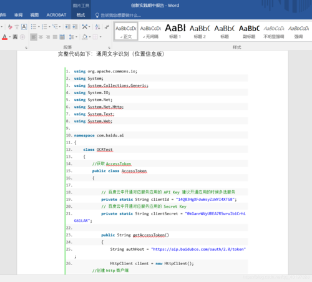Increase the paragraph indent
312x282 pixels.
75,27
